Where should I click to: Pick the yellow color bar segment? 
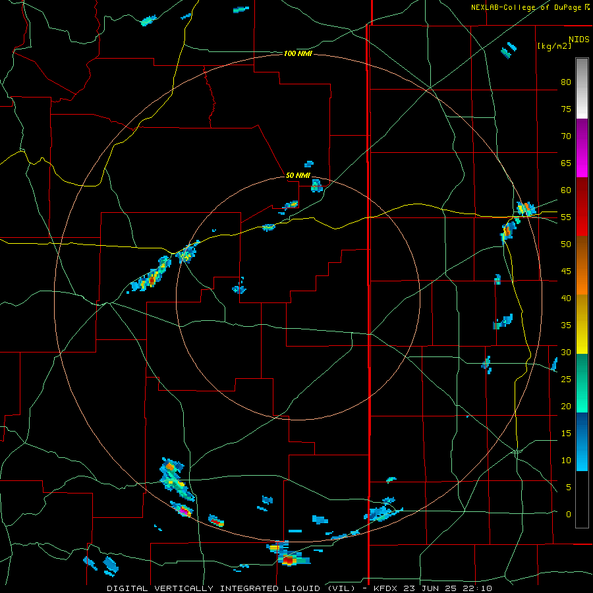click(582, 324)
